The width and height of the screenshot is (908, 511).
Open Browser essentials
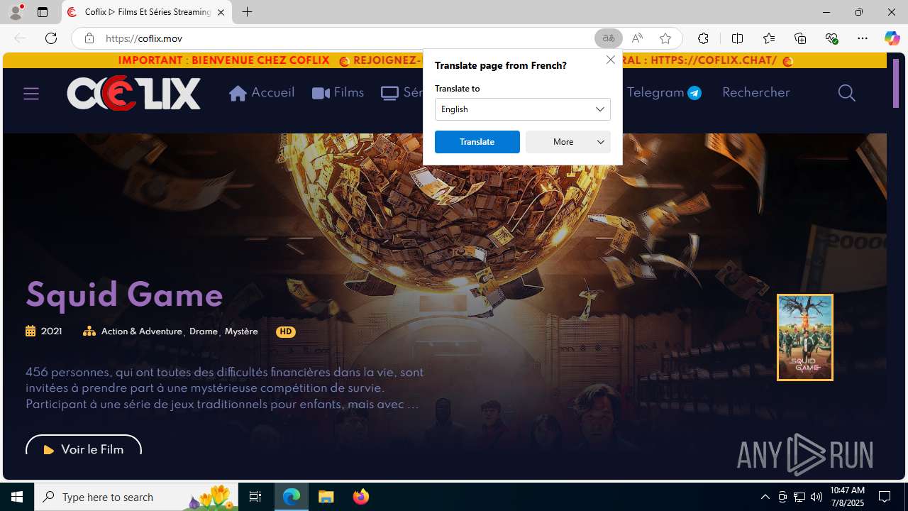831,38
